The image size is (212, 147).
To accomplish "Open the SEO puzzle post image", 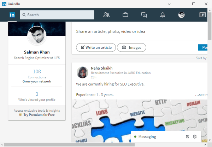I will click(x=140, y=121).
